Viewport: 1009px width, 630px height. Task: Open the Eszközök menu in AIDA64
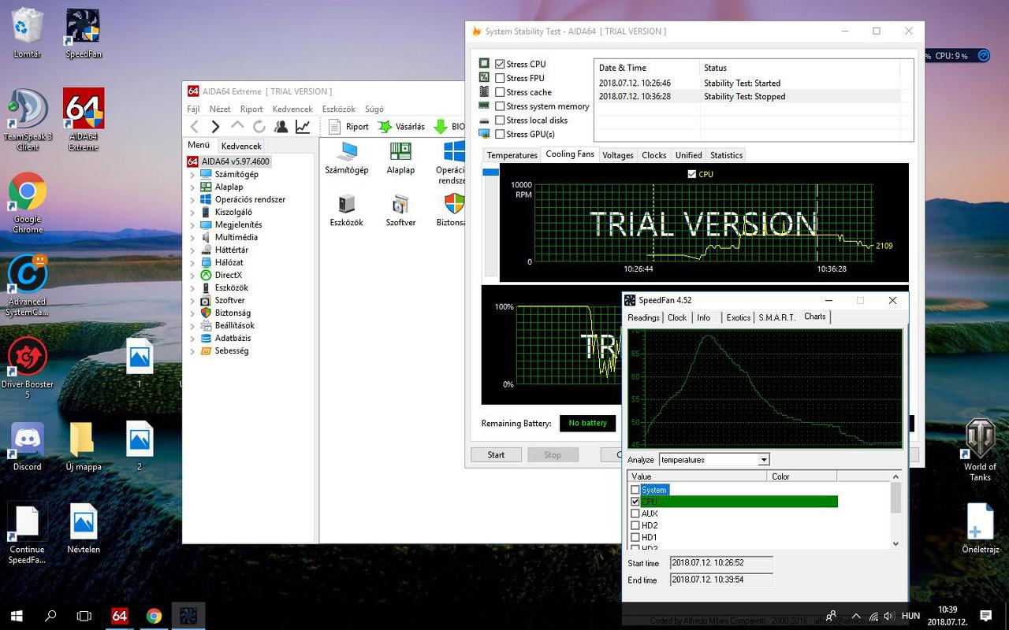(338, 109)
